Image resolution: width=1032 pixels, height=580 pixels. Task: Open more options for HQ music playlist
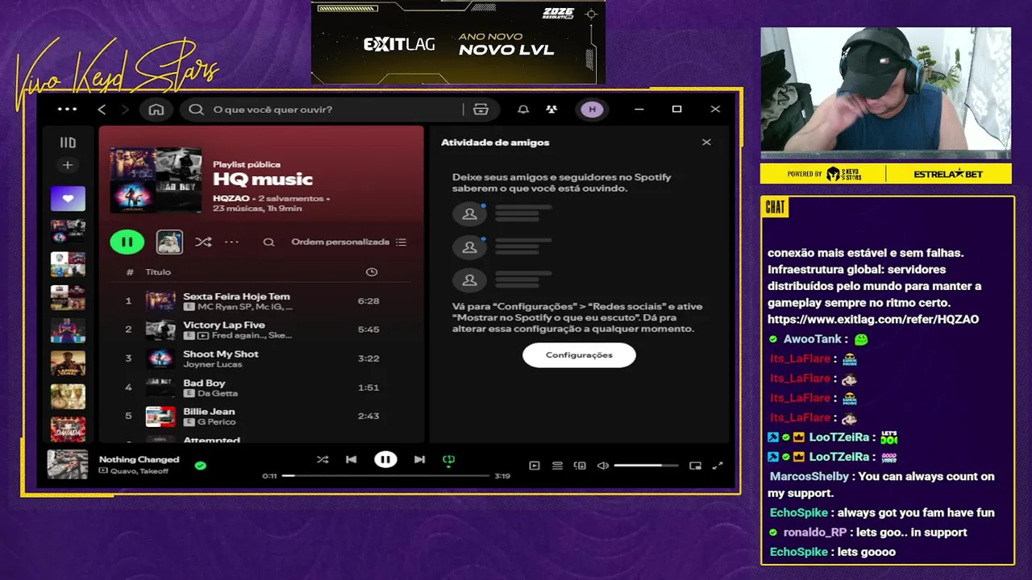tap(231, 242)
